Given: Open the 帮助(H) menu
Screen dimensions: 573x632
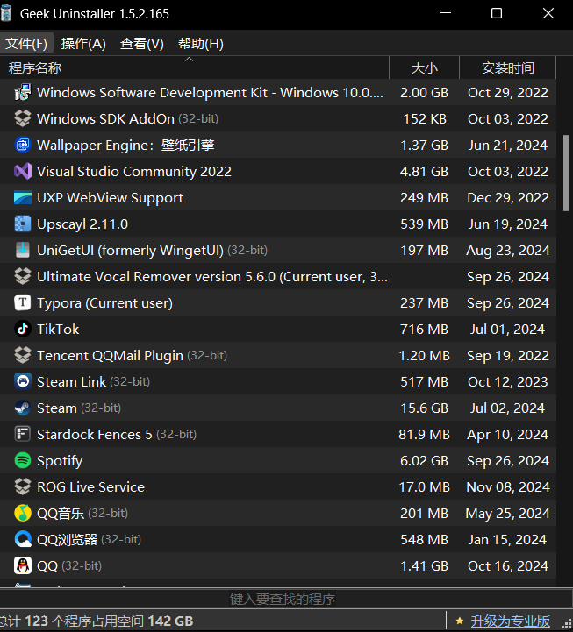Looking at the screenshot, I should pos(201,43).
